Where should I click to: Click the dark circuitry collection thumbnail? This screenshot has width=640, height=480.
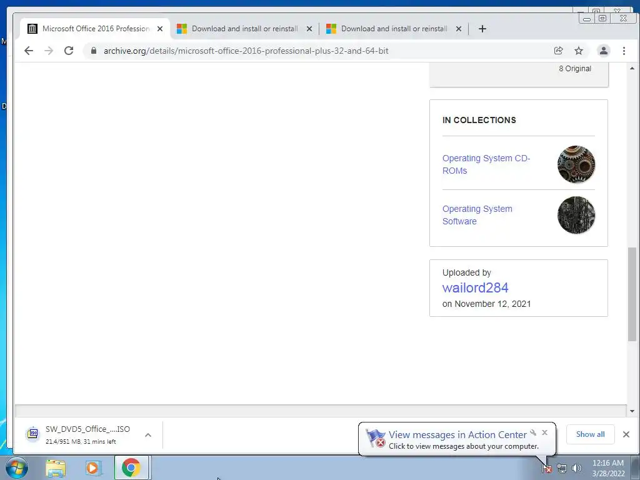(x=576, y=215)
